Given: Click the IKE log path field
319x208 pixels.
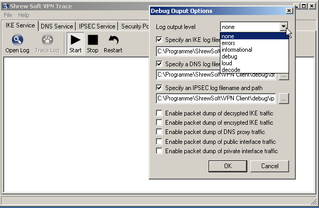Looking at the screenshot, I should 188,51.
